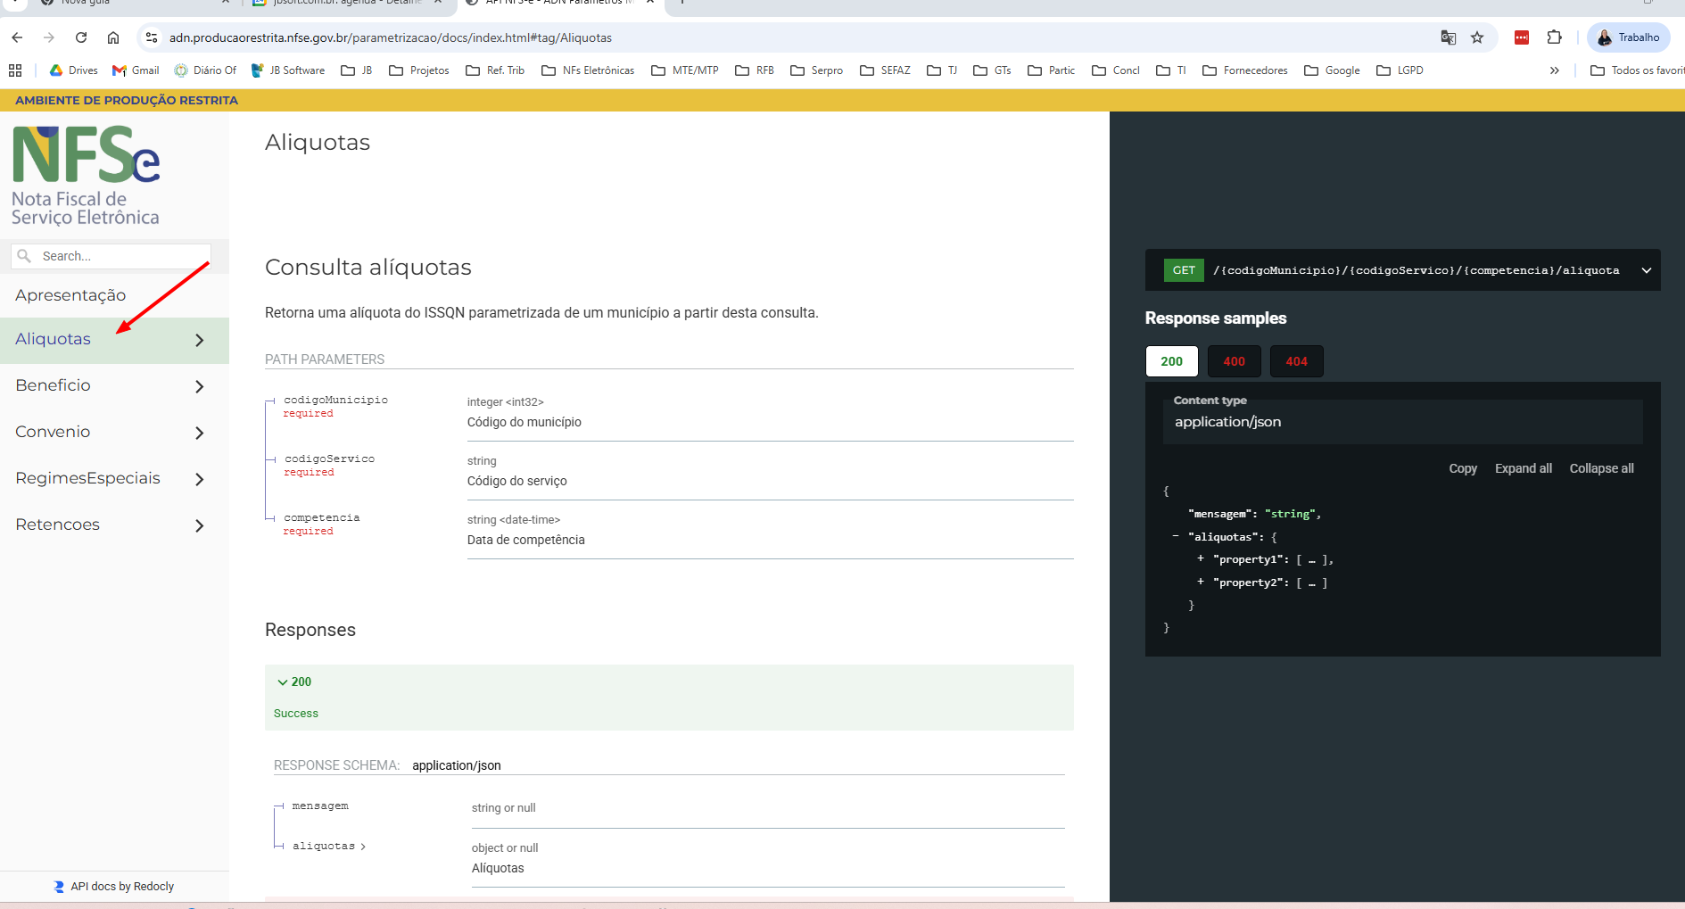Screen dimensions: 1685x909
Task: Collapse the 200 Success response section
Action: pyautogui.click(x=294, y=682)
